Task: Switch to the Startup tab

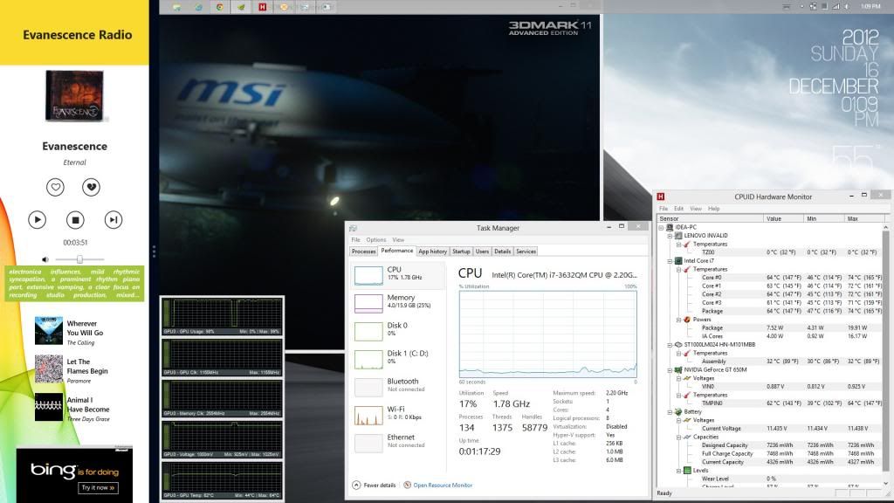Action: click(x=461, y=251)
